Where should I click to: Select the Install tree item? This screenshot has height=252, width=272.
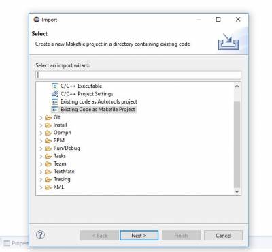coord(60,125)
